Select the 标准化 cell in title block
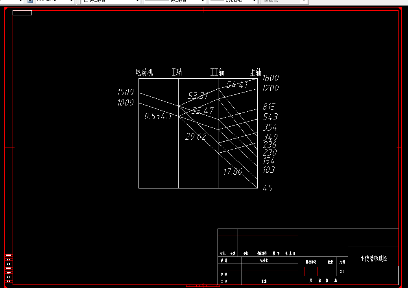Image resolution: width=408 pixels, height=288 pixels. 264,260
